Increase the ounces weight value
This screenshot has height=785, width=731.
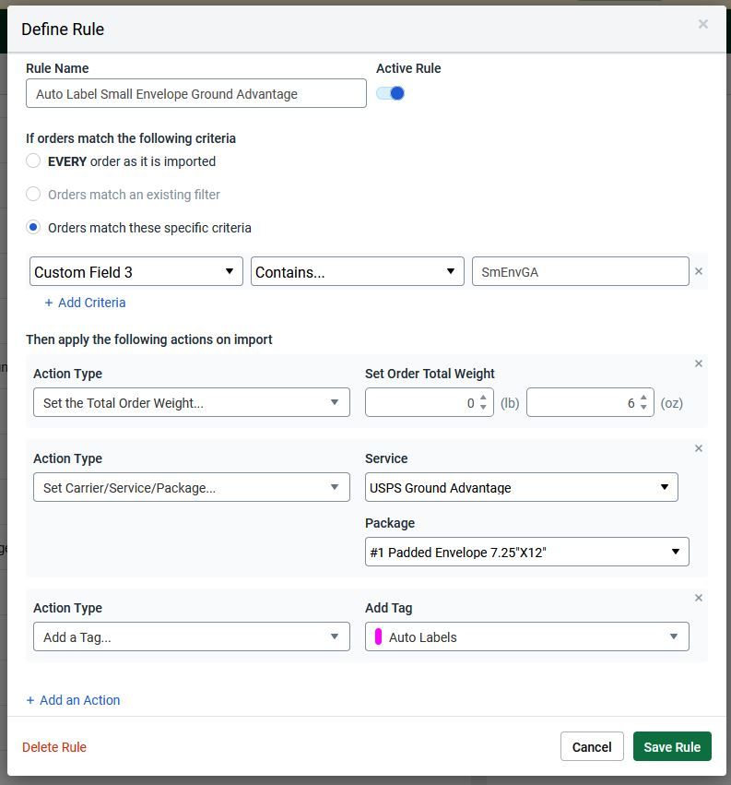(x=644, y=398)
